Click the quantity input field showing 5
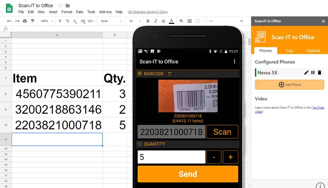328x188 pixels. pyautogui.click(x=171, y=157)
